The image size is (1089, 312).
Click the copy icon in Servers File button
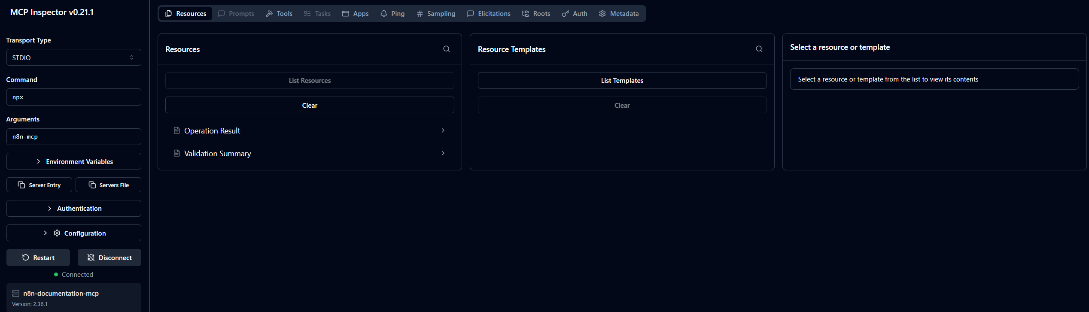pyautogui.click(x=92, y=185)
